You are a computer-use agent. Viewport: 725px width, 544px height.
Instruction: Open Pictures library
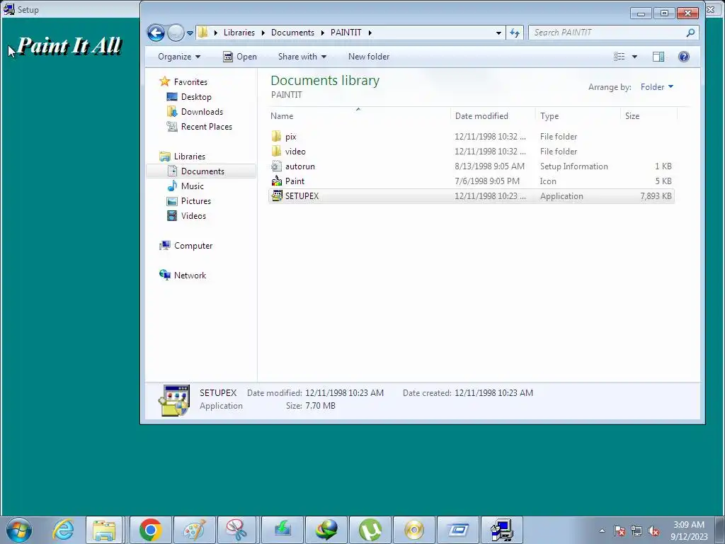pyautogui.click(x=196, y=200)
